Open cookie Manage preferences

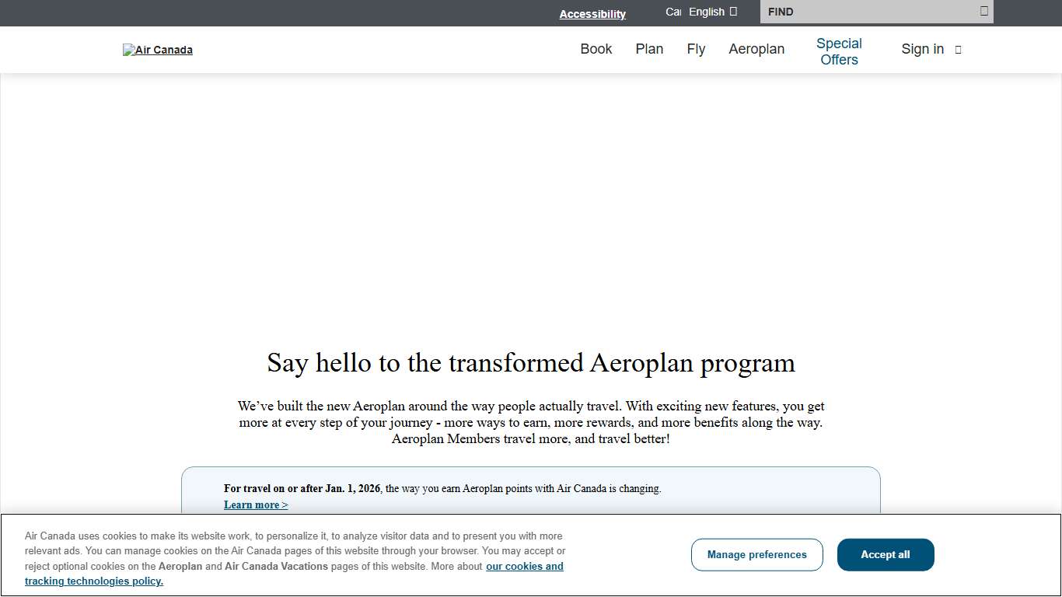tap(756, 554)
